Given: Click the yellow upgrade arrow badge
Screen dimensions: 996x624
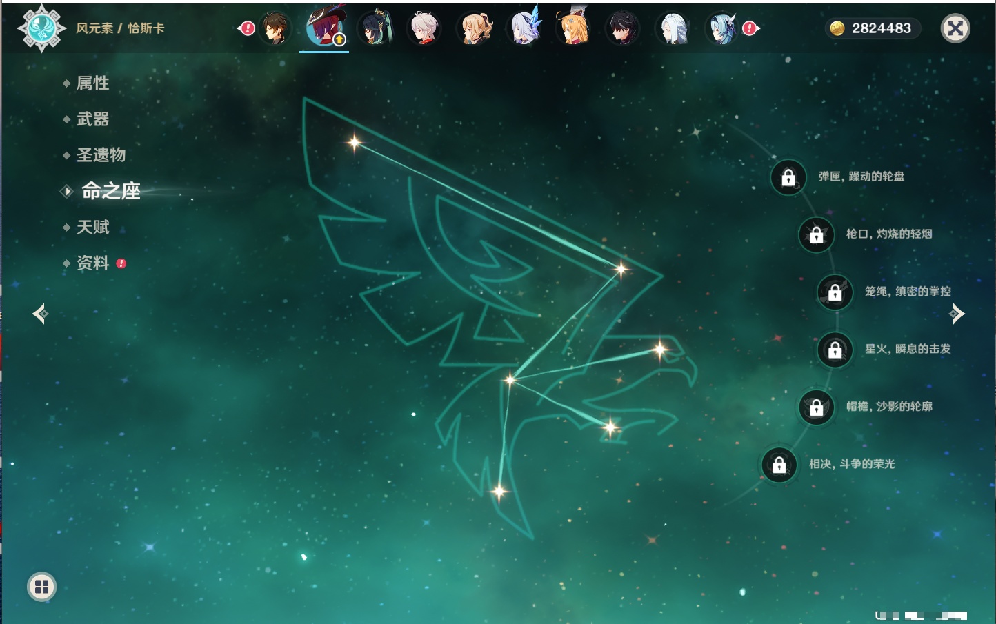Looking at the screenshot, I should coord(339,39).
